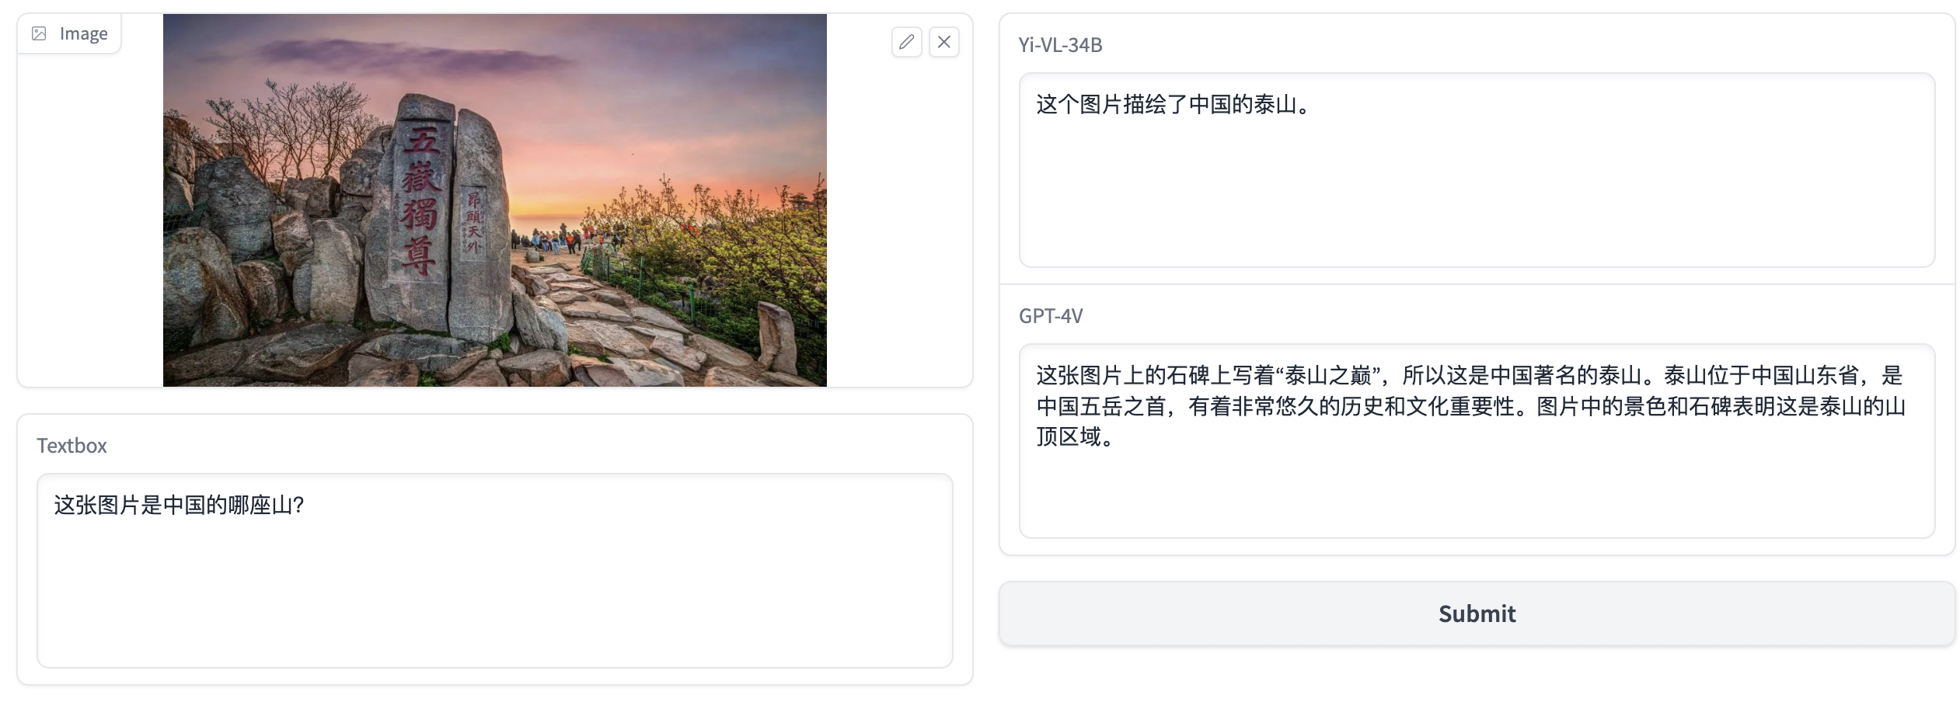Focus the Textbox input with the question

tap(495, 571)
